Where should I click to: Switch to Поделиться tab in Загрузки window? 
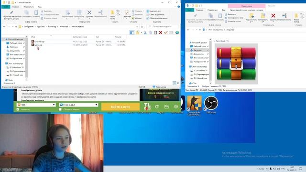tap(212, 10)
